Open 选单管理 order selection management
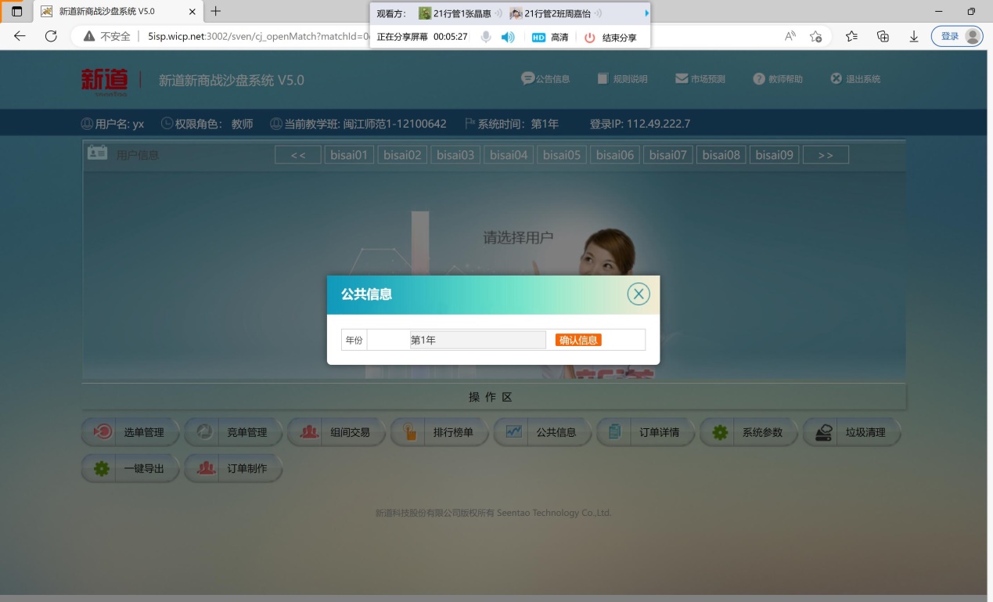 coord(131,432)
